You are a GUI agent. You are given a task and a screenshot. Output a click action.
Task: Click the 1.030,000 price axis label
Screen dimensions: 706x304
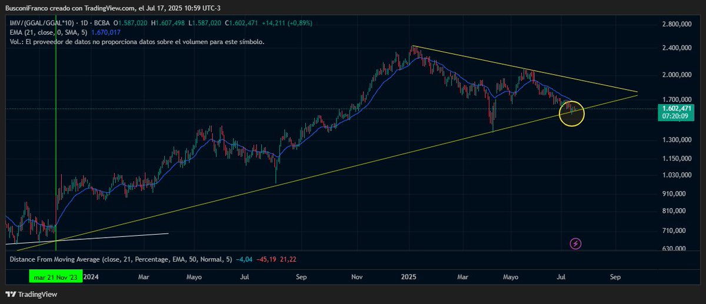click(675, 175)
